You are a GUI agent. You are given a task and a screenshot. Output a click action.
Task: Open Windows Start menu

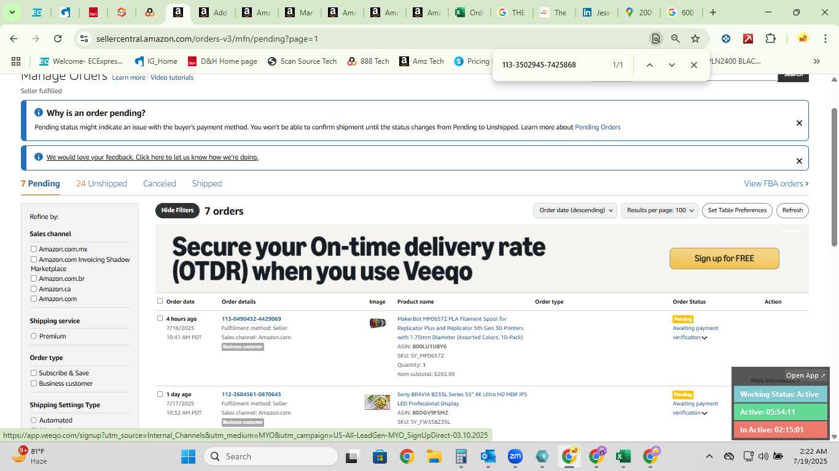click(188, 456)
